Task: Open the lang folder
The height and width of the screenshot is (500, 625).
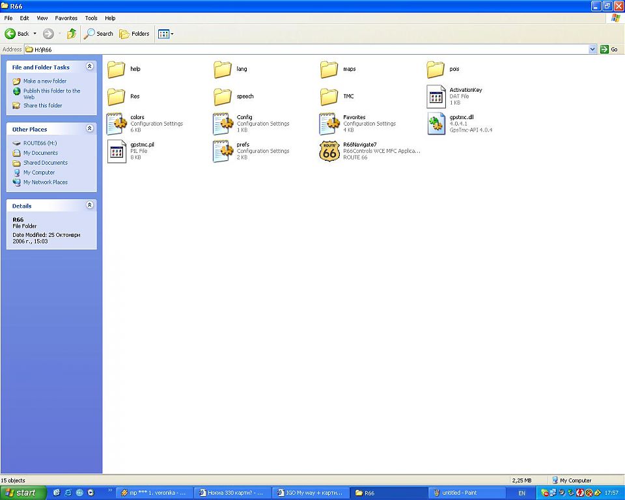Action: click(x=223, y=70)
